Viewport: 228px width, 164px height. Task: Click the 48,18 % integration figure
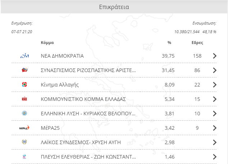[209, 32]
